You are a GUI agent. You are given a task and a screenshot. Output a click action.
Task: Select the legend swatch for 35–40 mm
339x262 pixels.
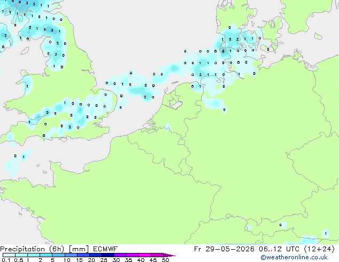[x=133, y=255]
